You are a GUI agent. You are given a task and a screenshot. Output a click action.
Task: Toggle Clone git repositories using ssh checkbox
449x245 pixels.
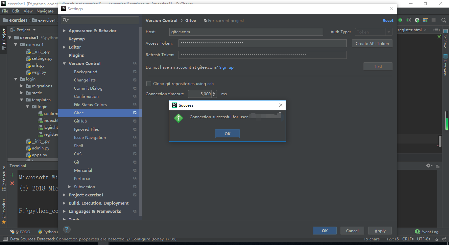pos(149,84)
